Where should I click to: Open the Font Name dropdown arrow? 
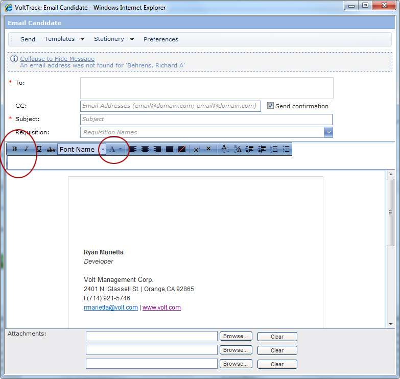coord(103,150)
